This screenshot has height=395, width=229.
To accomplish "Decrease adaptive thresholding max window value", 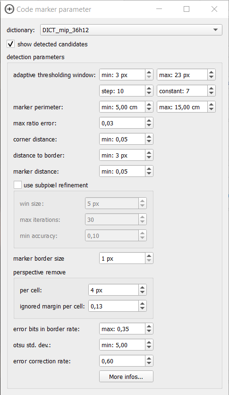I will [212, 78].
